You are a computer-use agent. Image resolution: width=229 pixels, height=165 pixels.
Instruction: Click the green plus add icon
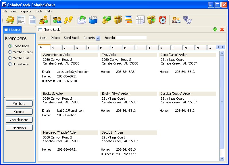pos(215,29)
